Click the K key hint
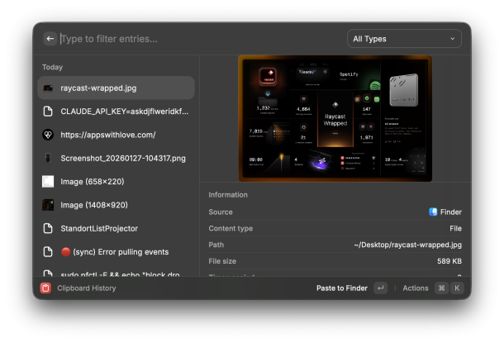Viewport: 504px width, 343px height. point(457,288)
